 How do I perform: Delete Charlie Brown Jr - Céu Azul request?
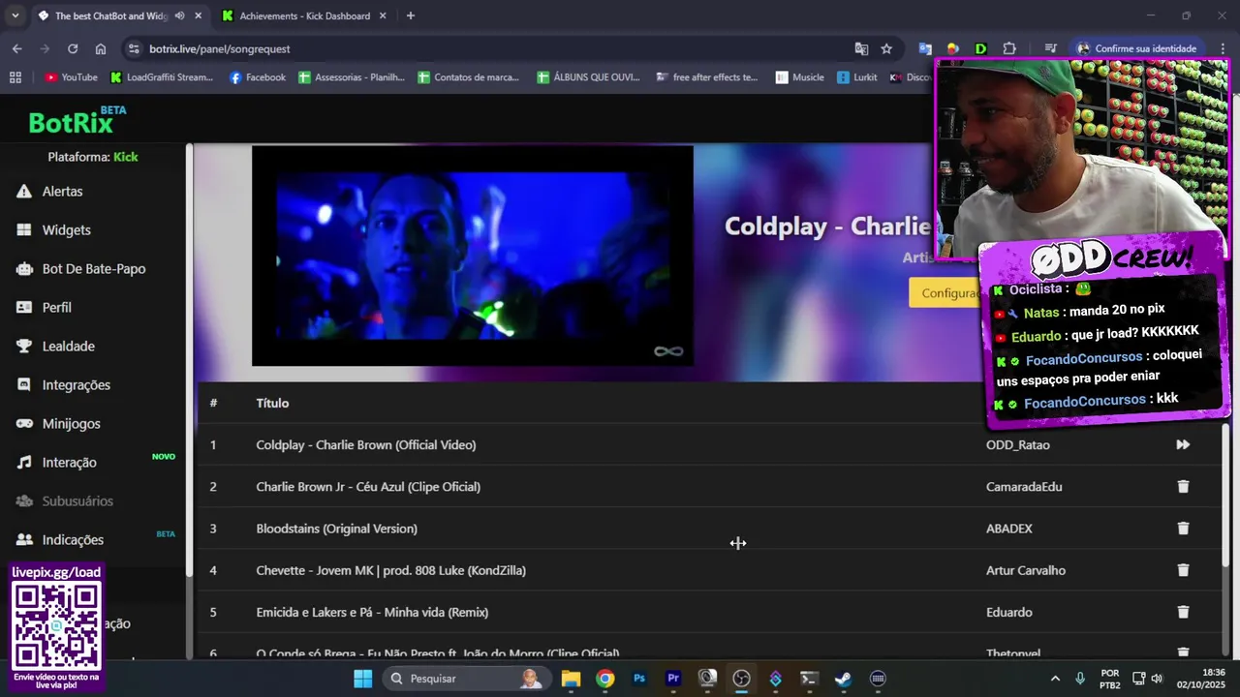(x=1183, y=487)
